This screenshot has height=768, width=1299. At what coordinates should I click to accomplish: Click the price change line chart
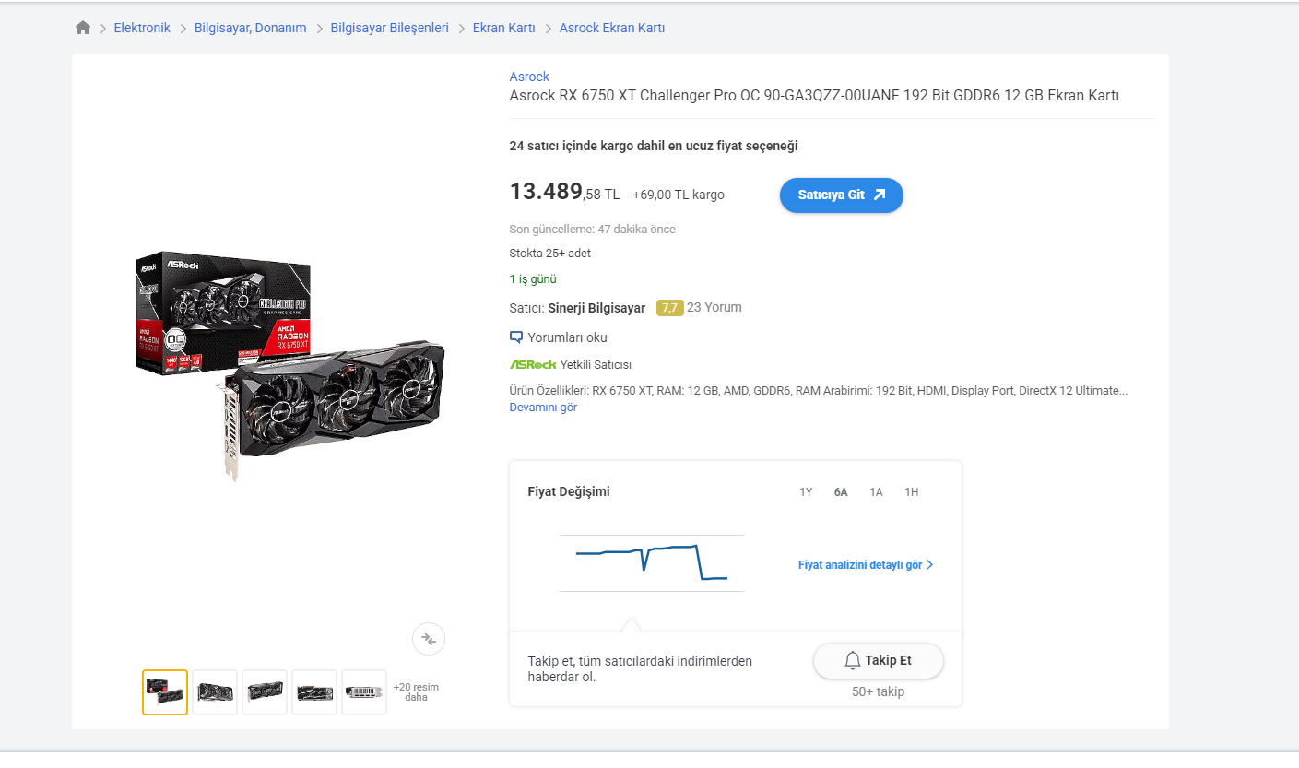(x=651, y=562)
